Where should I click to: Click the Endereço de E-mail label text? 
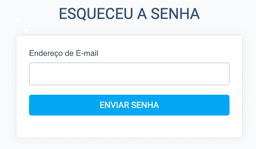64,53
